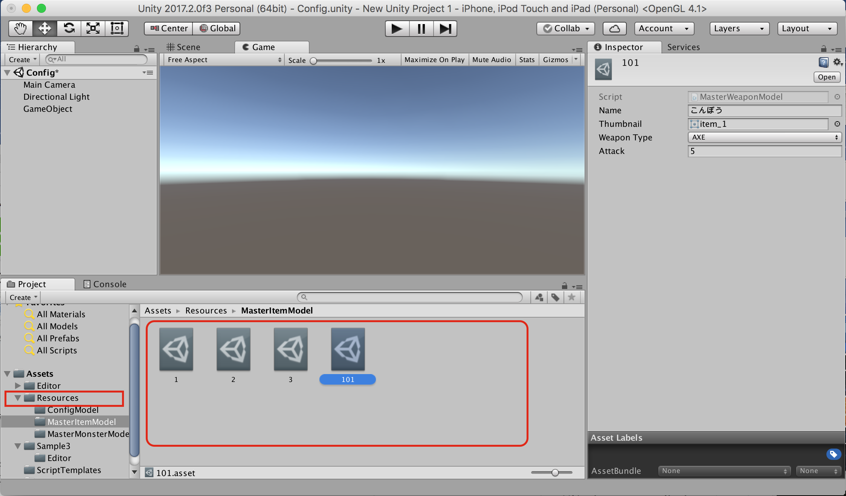Select the move tool icon
The width and height of the screenshot is (846, 496).
pos(44,27)
